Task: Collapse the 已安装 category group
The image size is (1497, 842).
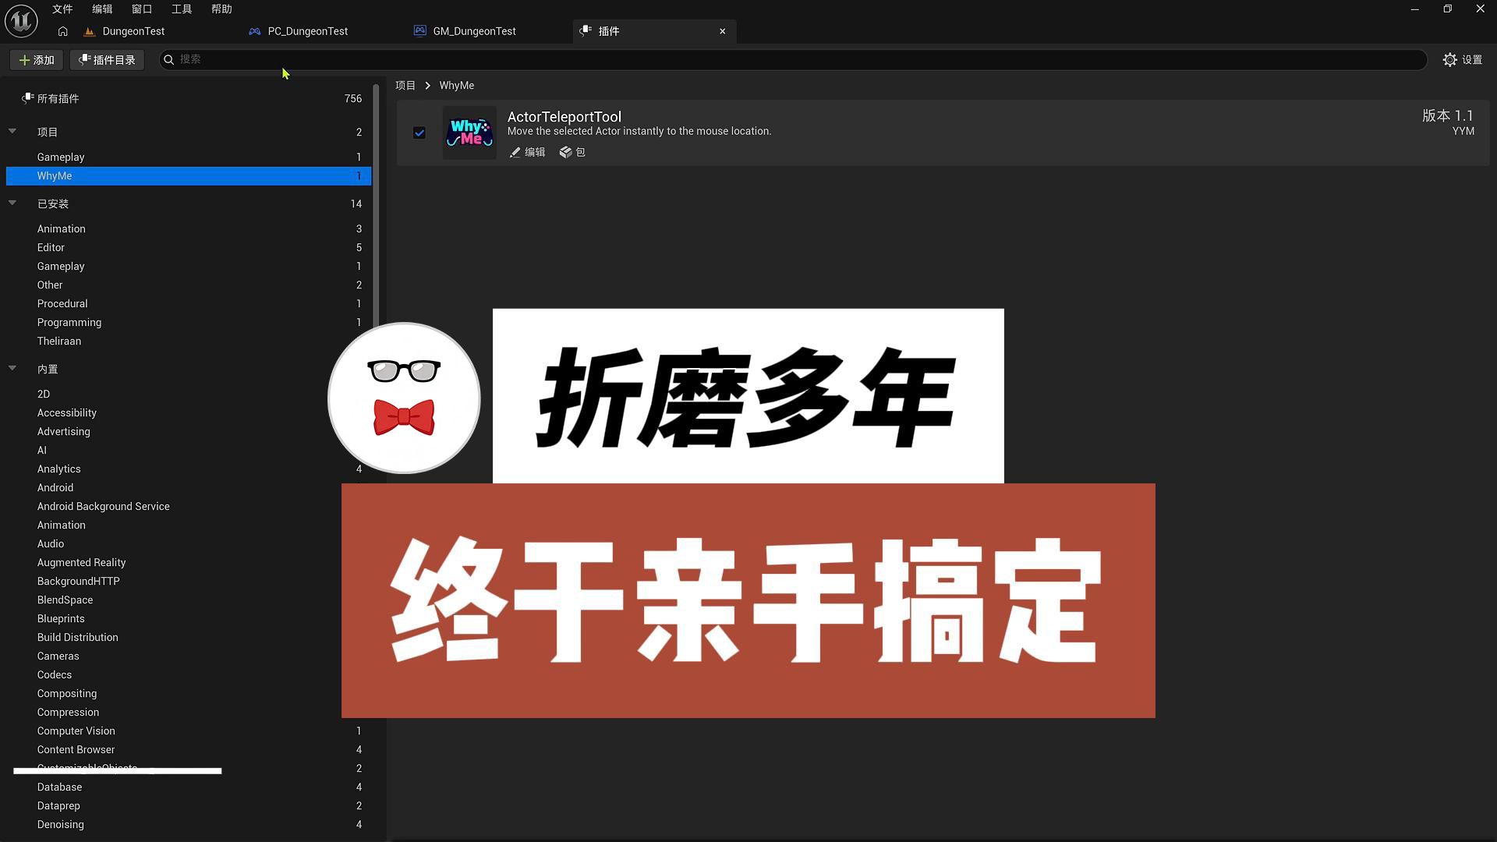Action: click(x=12, y=203)
